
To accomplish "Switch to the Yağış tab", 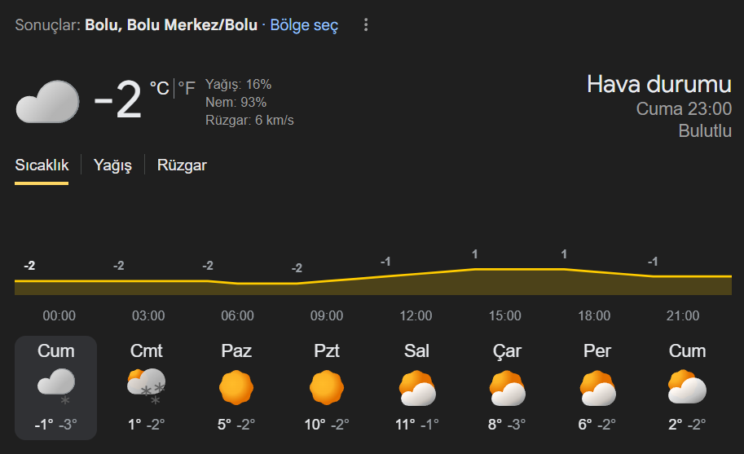I will coord(112,165).
